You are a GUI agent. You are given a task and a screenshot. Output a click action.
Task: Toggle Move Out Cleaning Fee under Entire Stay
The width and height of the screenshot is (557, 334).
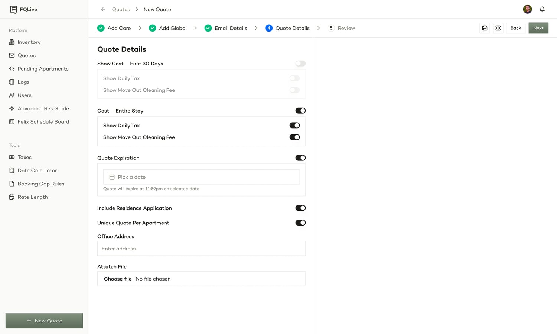pyautogui.click(x=294, y=137)
